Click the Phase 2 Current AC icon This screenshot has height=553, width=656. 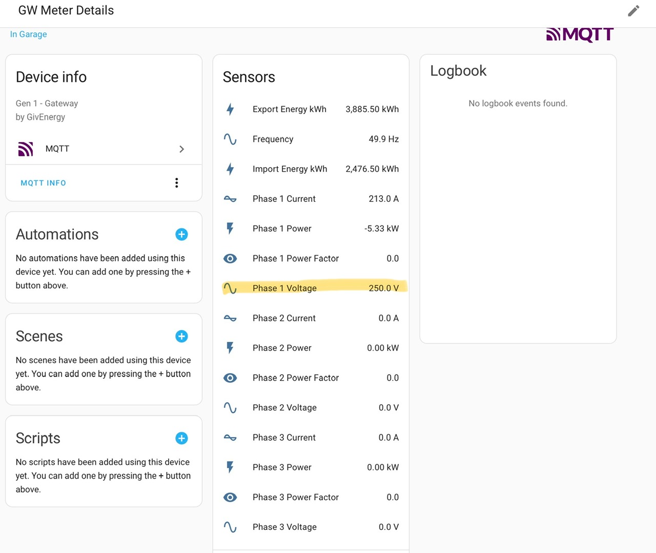[x=230, y=318]
